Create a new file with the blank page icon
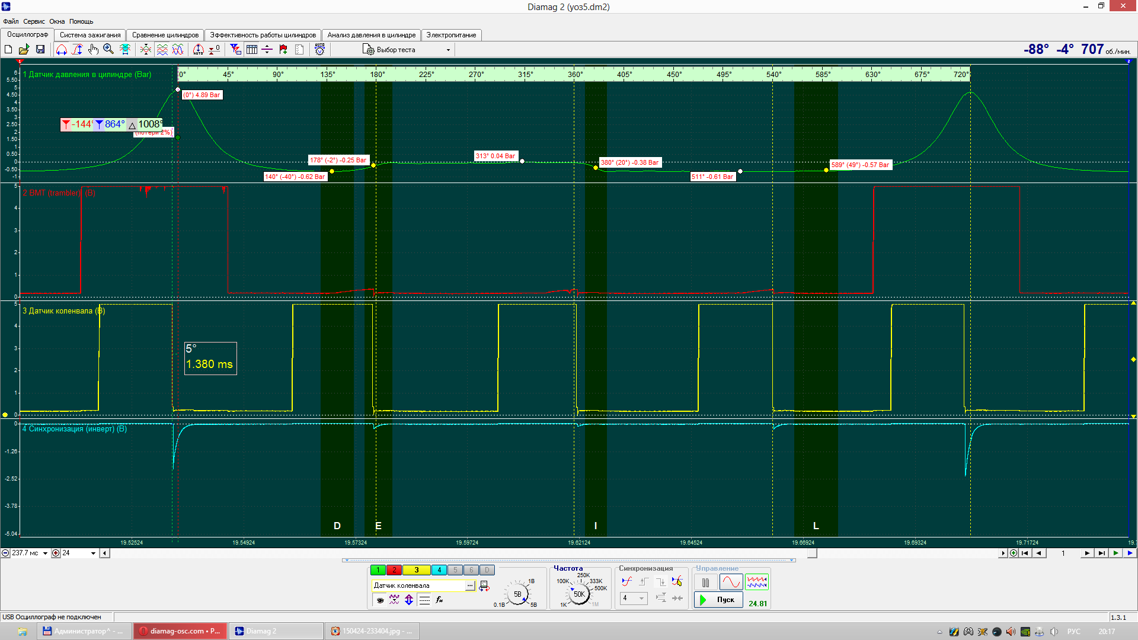This screenshot has width=1138, height=640. tap(9, 50)
